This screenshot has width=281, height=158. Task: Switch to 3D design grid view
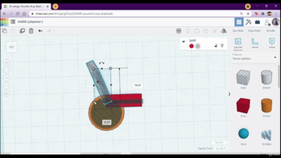click(x=239, y=22)
